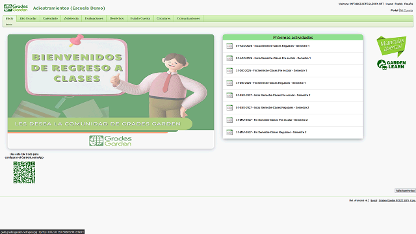Click the Portal link
Image resolution: width=416 pixels, height=234 pixels.
[x=395, y=10]
